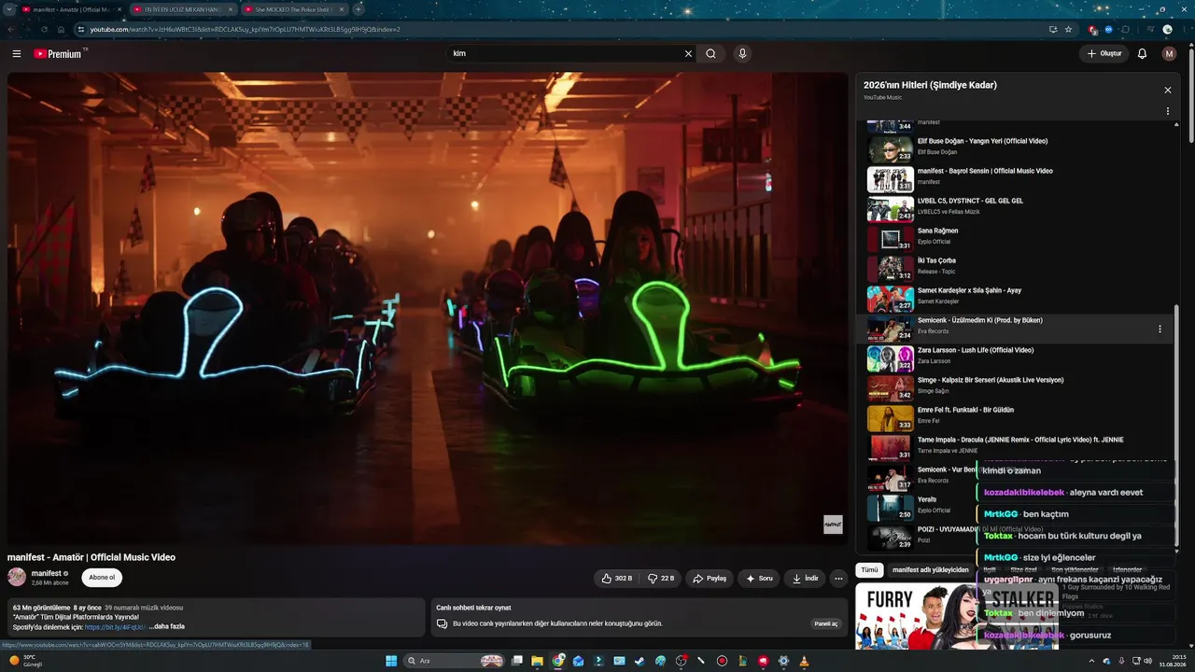Open the video title manifest - Amatör
Screen dimensions: 1195x672
(x=91, y=557)
